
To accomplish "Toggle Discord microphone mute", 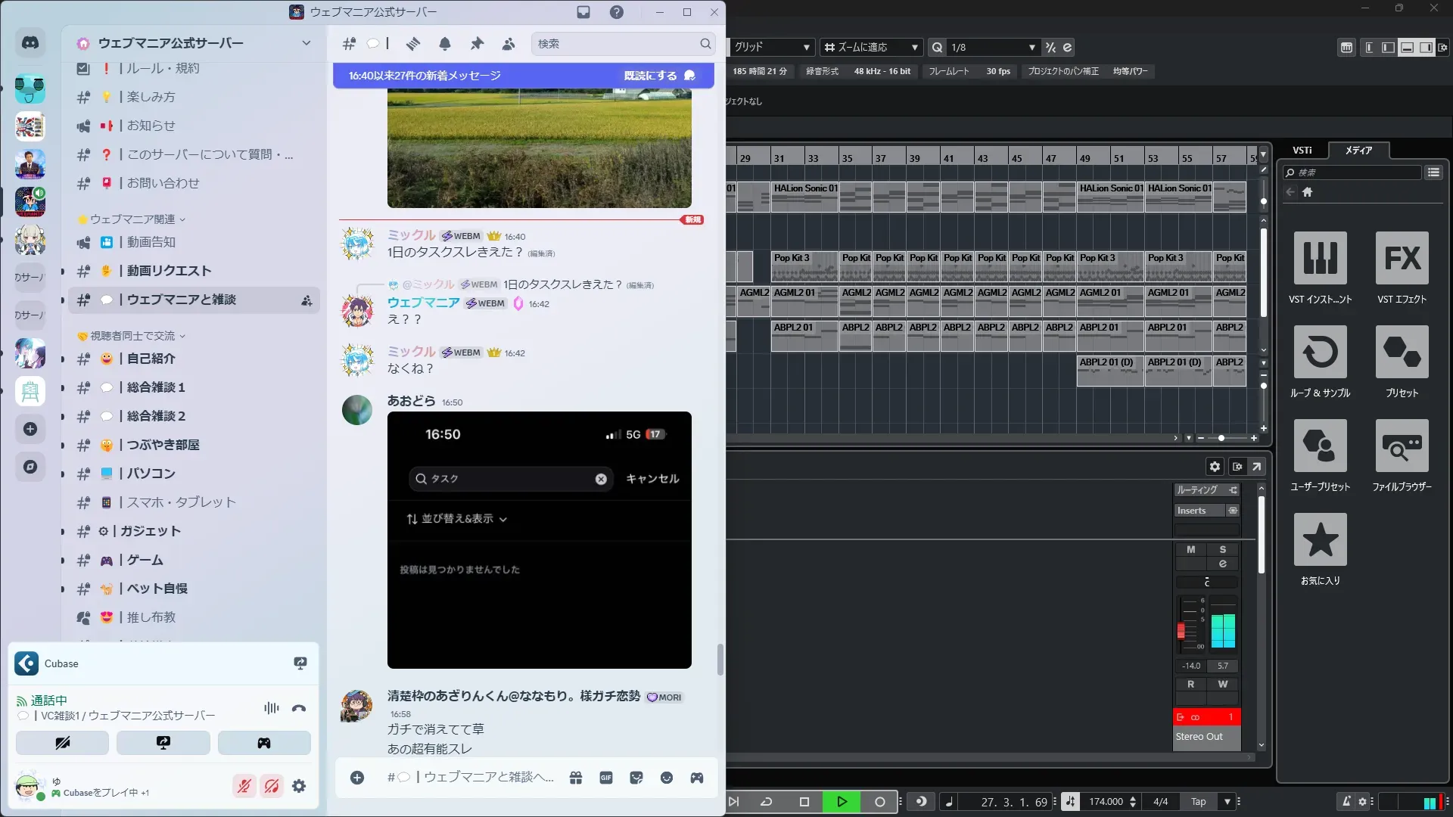I will tap(244, 786).
